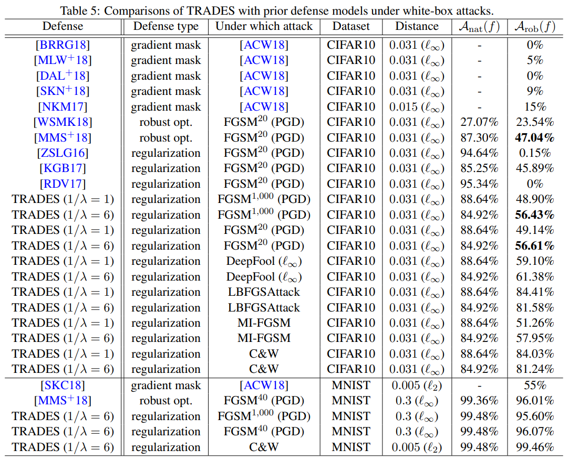Open the SKC18 citation in MNIST section
This screenshot has width=569, height=461.
pyautogui.click(x=63, y=385)
